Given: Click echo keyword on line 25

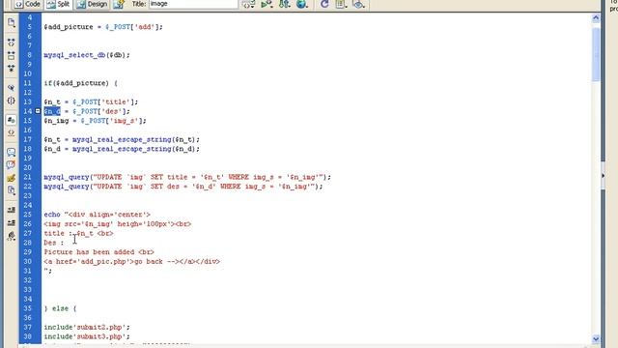Looking at the screenshot, I should coord(52,215).
